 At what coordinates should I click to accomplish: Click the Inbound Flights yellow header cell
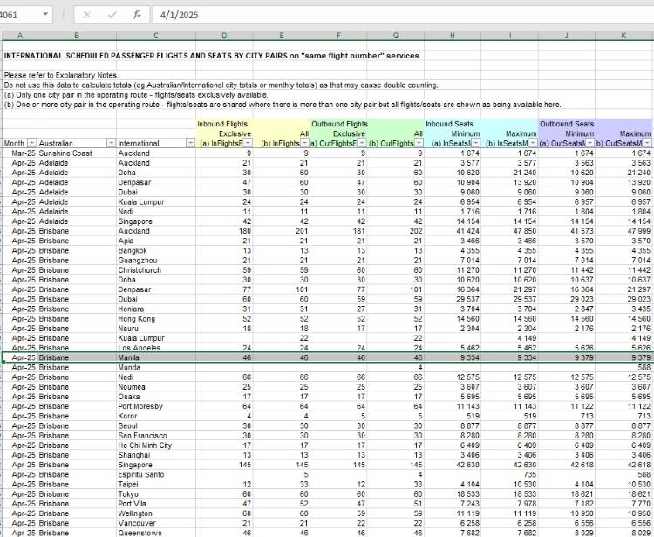pos(221,124)
